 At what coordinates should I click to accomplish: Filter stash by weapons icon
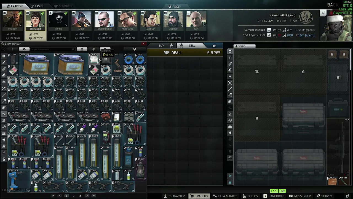pyautogui.click(x=230, y=57)
